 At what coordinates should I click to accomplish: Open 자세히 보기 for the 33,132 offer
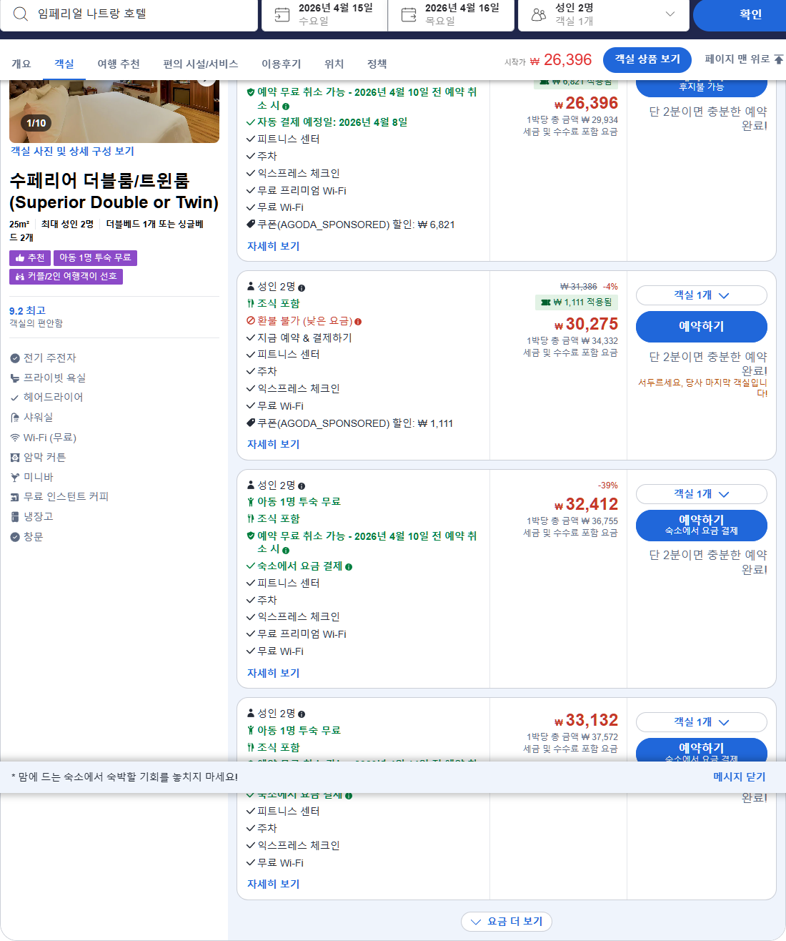pyautogui.click(x=274, y=884)
